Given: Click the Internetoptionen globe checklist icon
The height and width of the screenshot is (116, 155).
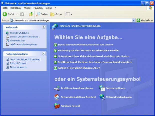Looking at the screenshot, I should click(x=102, y=88).
